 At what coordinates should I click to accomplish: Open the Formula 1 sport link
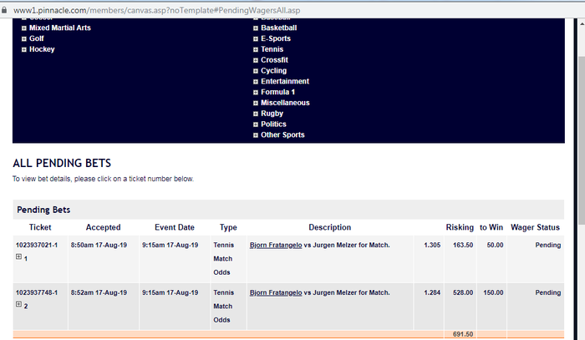(278, 92)
